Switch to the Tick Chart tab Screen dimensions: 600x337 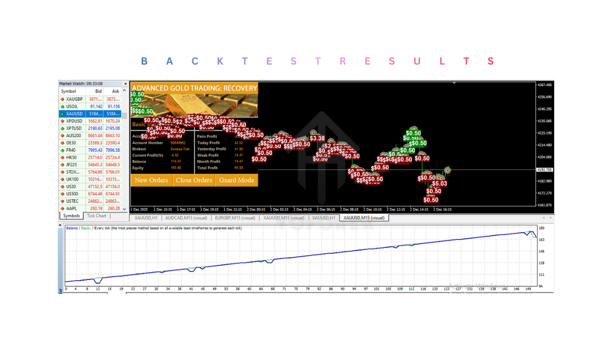(96, 216)
